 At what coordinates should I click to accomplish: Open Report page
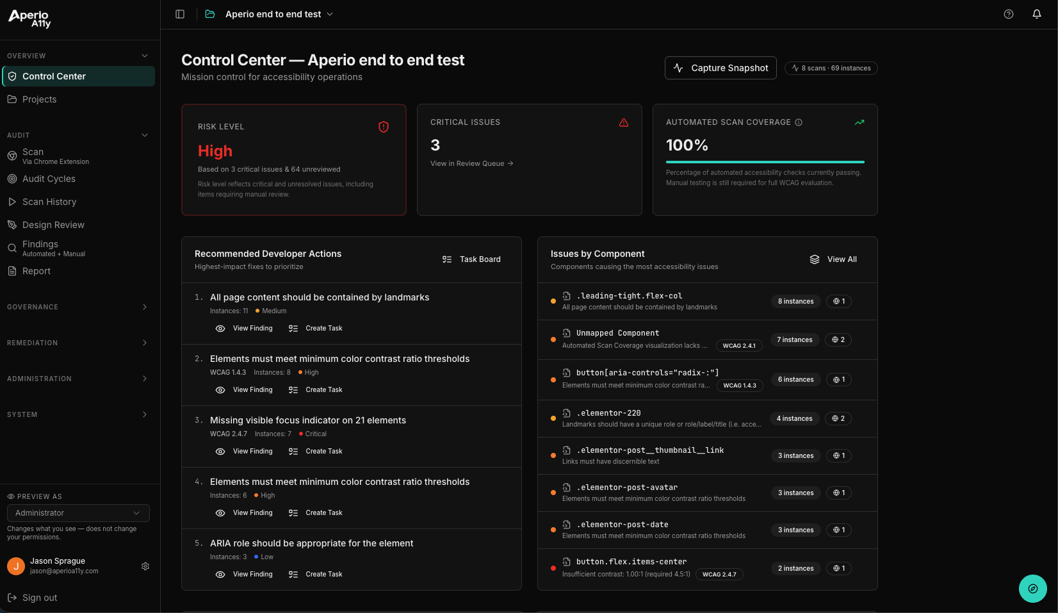78,271
